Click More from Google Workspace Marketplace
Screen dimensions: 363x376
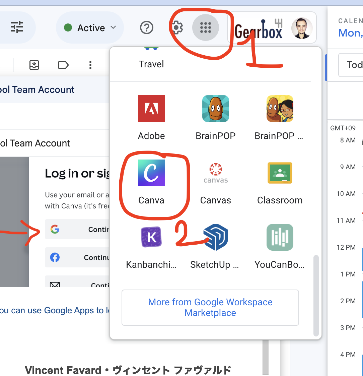click(210, 307)
